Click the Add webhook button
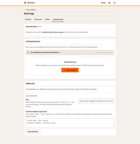The height and width of the screenshot is (144, 140). pyautogui.click(x=33, y=132)
